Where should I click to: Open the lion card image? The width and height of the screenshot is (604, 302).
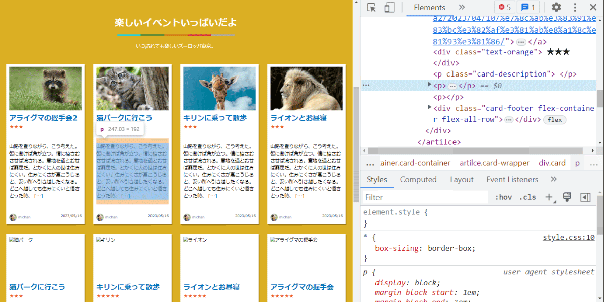[x=307, y=89]
